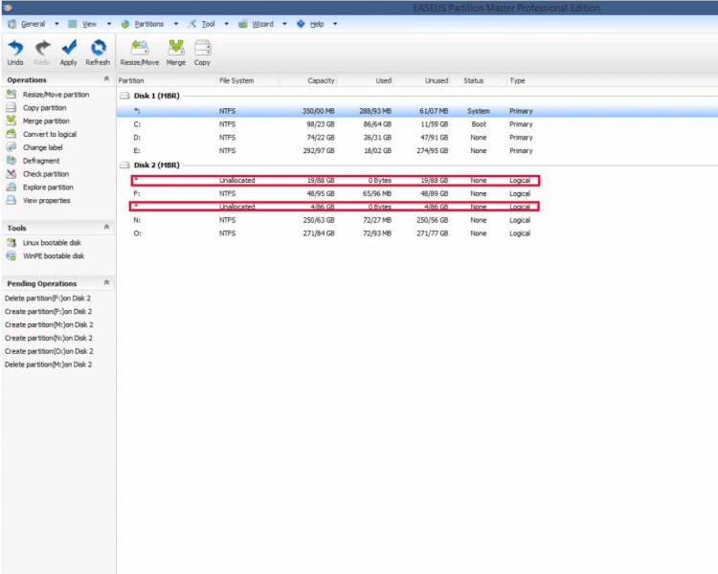
Task: Collapse the Pending Operations panel chevron
Action: point(106,282)
